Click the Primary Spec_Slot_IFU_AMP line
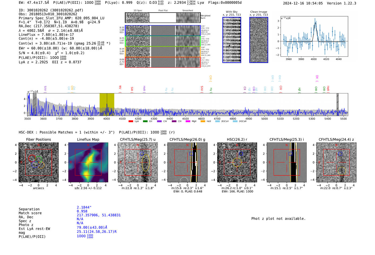The height and width of the screenshot is (255, 375). click(62, 18)
